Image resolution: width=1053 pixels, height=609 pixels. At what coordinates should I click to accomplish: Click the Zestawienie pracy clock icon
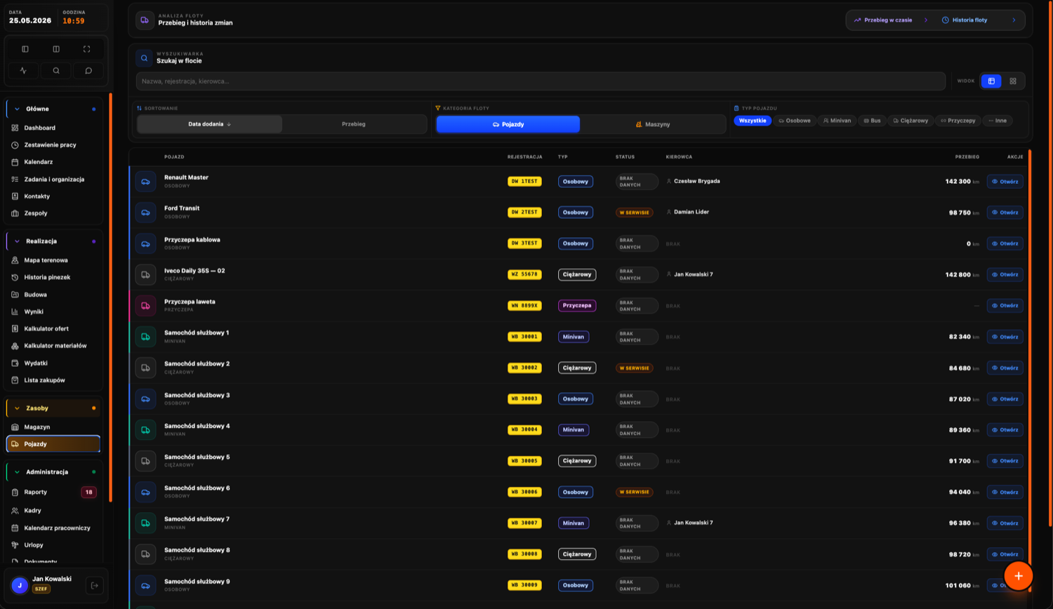coord(15,145)
